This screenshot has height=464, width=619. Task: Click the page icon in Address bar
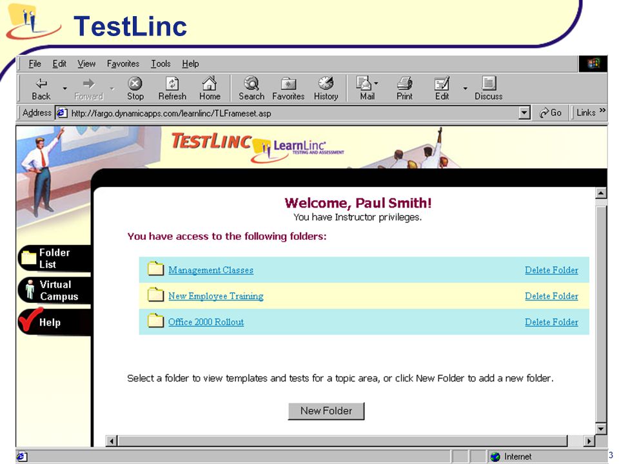[62, 113]
